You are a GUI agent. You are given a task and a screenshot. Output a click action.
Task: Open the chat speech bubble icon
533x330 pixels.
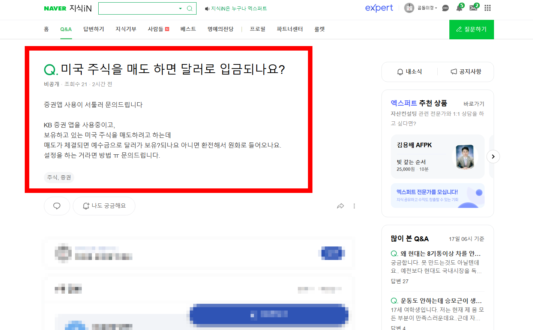pyautogui.click(x=445, y=8)
